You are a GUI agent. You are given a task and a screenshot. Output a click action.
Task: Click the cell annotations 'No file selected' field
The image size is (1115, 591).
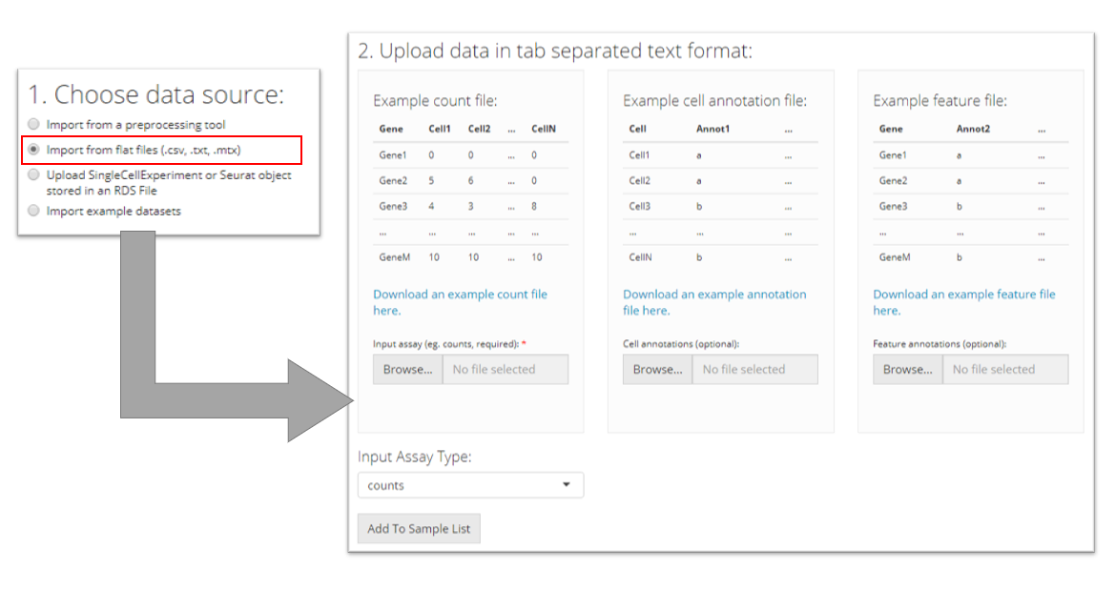pos(754,370)
